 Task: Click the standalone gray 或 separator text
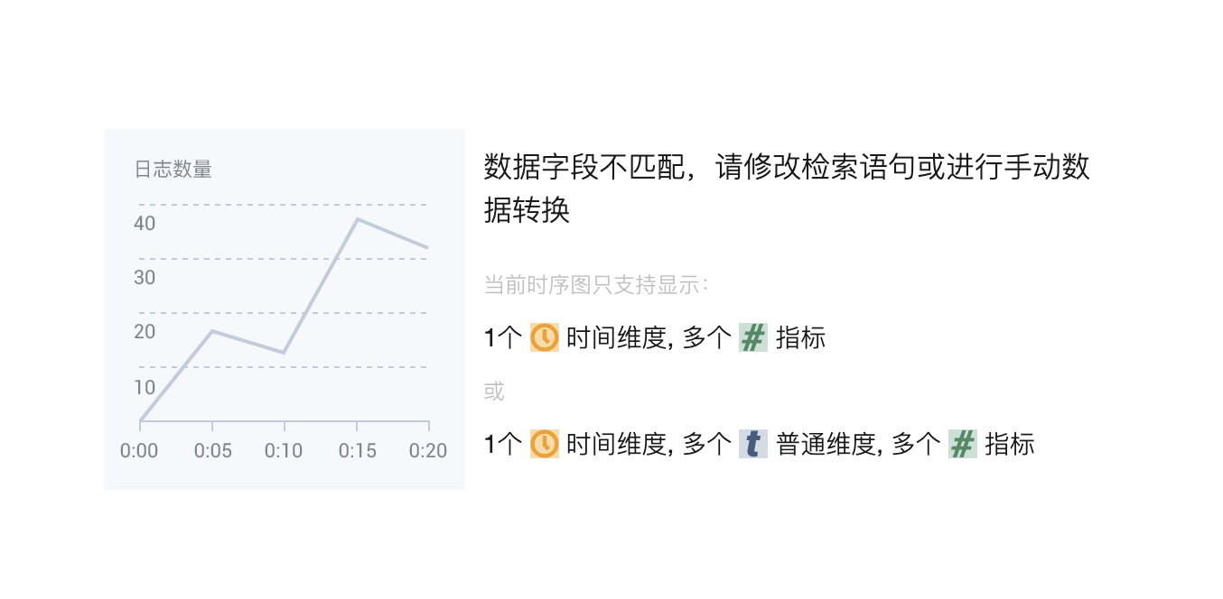click(494, 392)
